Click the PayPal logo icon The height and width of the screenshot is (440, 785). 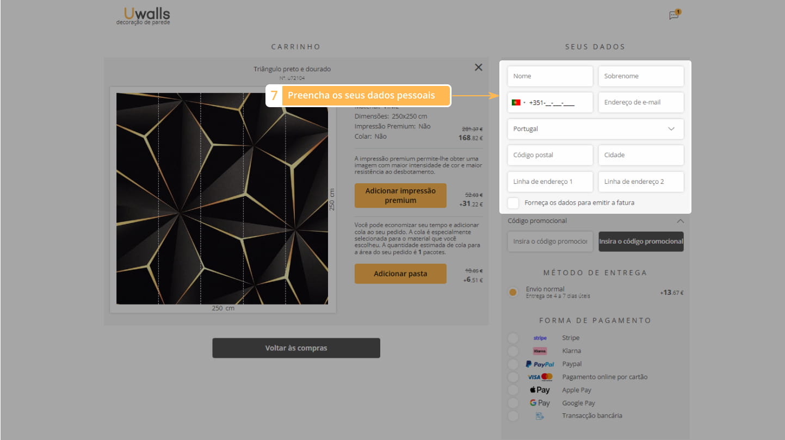tap(540, 364)
